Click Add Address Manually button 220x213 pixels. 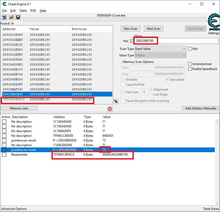(200, 108)
